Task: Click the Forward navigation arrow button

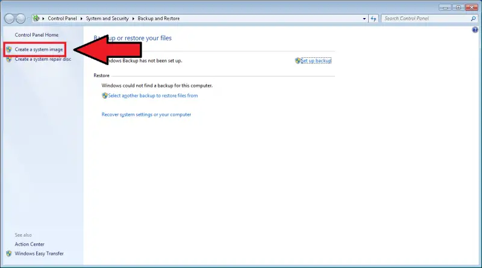Action: click(x=20, y=19)
